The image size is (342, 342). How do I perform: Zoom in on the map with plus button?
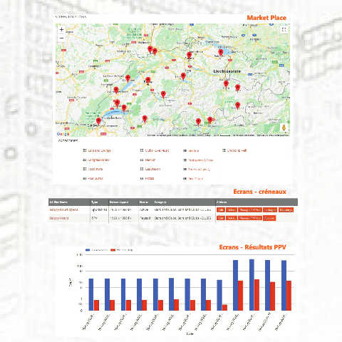pos(61,30)
